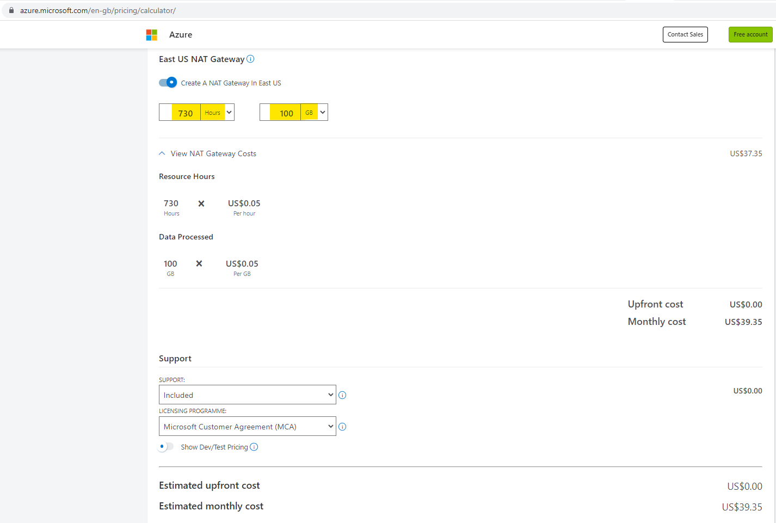Toggle Show Dev/Test Pricing switch
776x523 pixels.
[x=166, y=447]
